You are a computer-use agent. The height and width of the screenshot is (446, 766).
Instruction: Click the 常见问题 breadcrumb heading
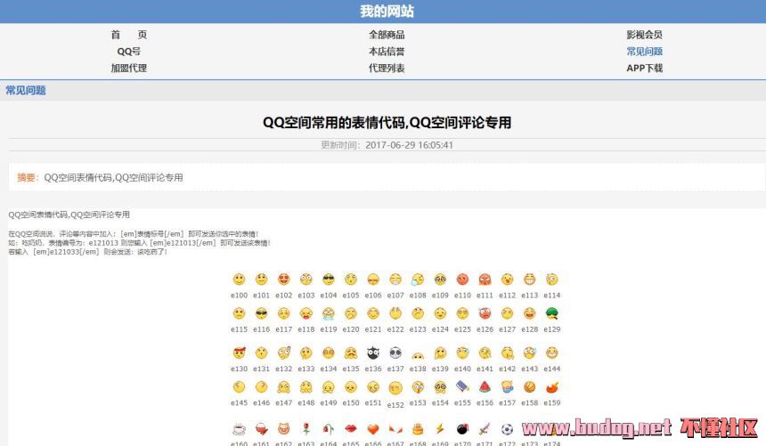tap(26, 91)
